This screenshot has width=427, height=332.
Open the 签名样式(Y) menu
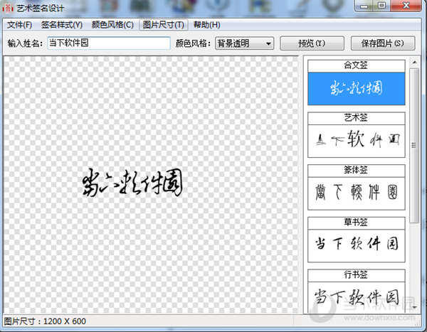(x=60, y=25)
